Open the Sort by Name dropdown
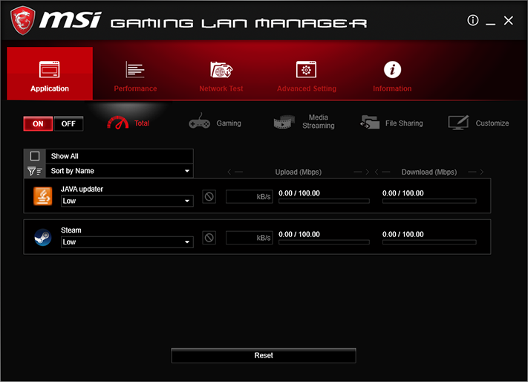This screenshot has width=528, height=382. pyautogui.click(x=120, y=171)
